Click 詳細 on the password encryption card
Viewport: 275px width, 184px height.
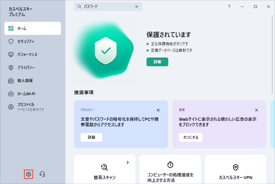tap(91, 137)
